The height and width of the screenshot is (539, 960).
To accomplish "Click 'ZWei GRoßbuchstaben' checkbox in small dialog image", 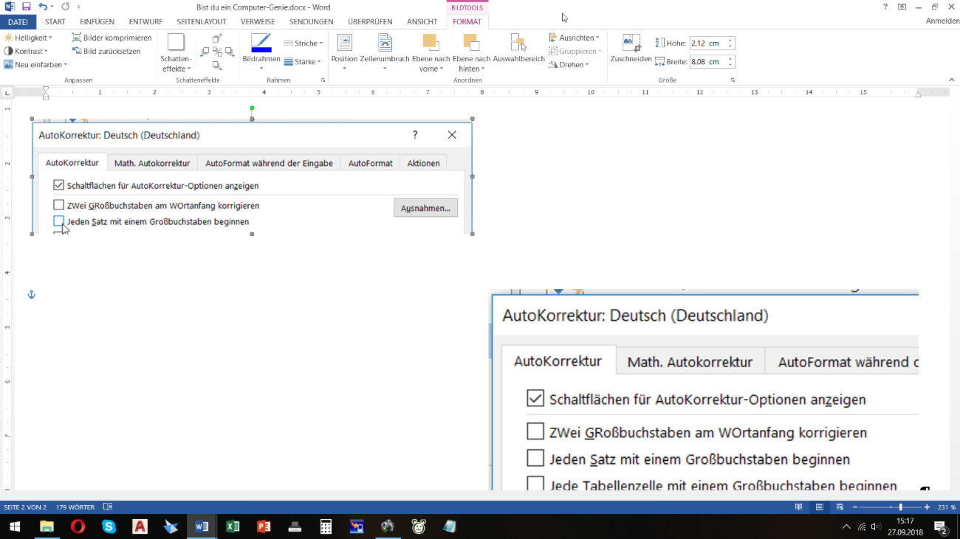I will (x=59, y=205).
